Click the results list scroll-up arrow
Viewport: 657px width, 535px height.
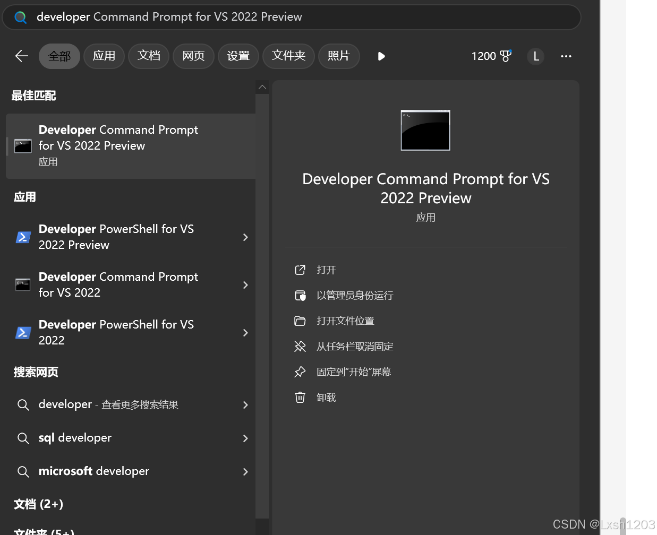coord(262,87)
